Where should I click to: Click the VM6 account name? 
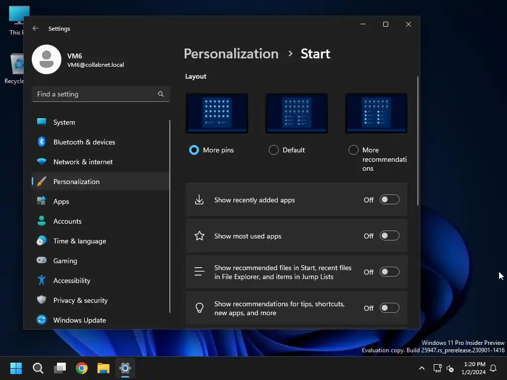[74, 56]
